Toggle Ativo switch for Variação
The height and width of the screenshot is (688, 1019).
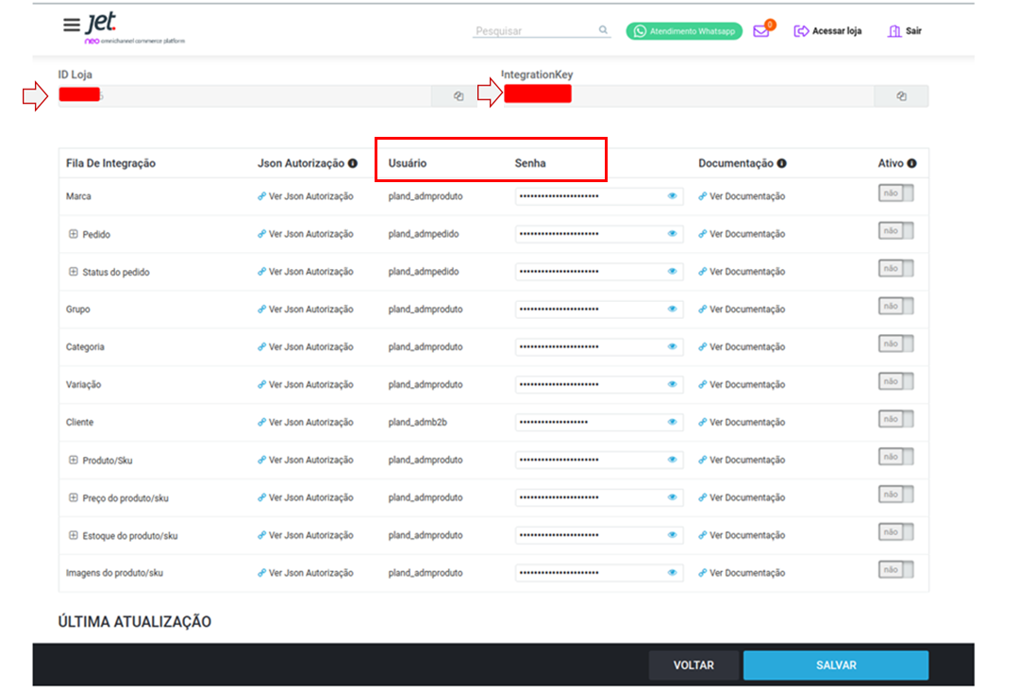895,381
